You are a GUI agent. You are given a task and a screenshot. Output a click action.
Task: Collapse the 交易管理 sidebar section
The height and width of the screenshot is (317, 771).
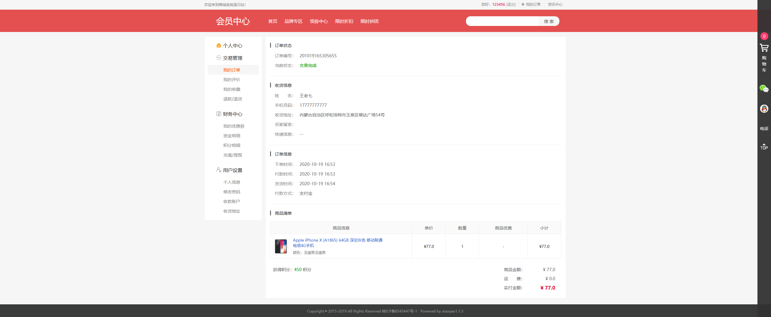point(233,58)
